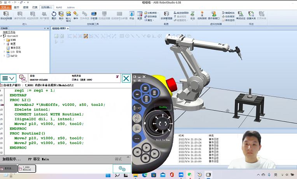Open Load Parameters (加载参数) dropdown
The image size is (297, 179).
click(152, 13)
